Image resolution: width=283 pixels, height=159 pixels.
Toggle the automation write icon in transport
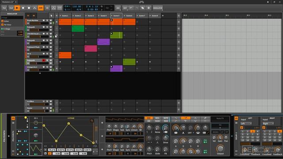(x=34, y=8)
